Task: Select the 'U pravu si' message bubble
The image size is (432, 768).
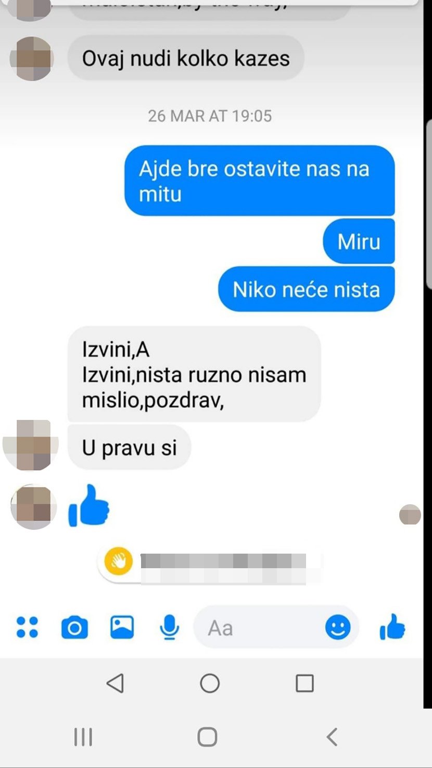Action: 130,447
